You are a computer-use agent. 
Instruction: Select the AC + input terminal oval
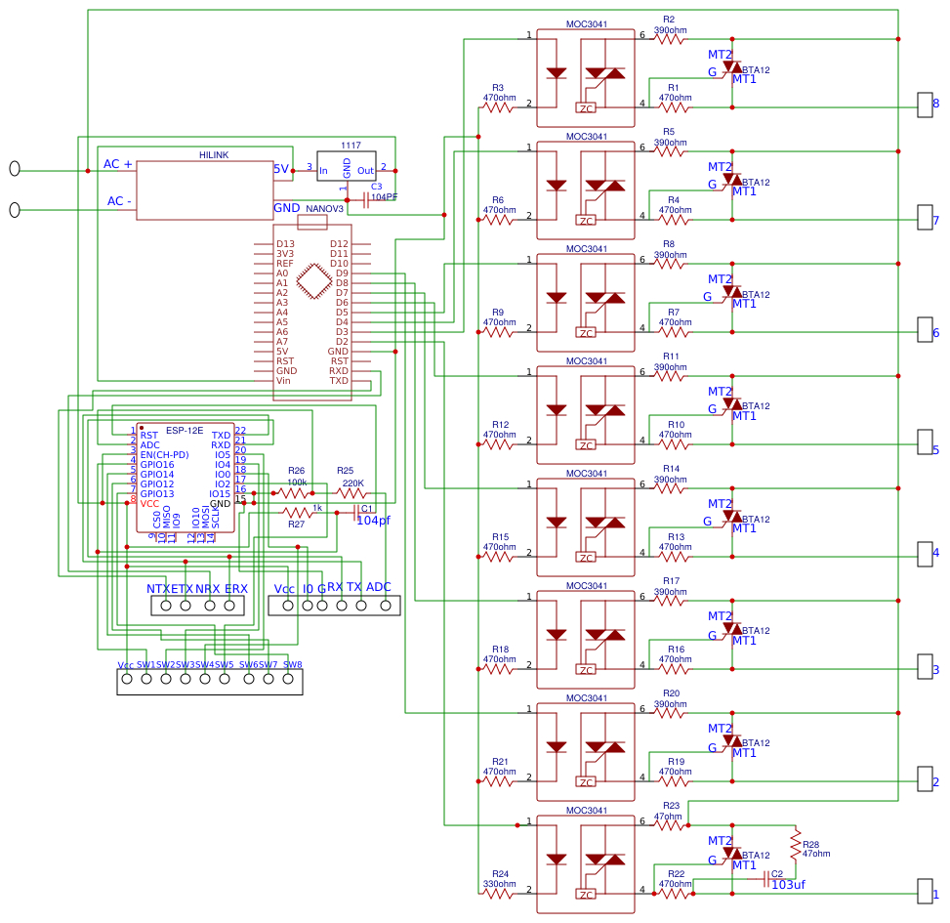point(15,168)
